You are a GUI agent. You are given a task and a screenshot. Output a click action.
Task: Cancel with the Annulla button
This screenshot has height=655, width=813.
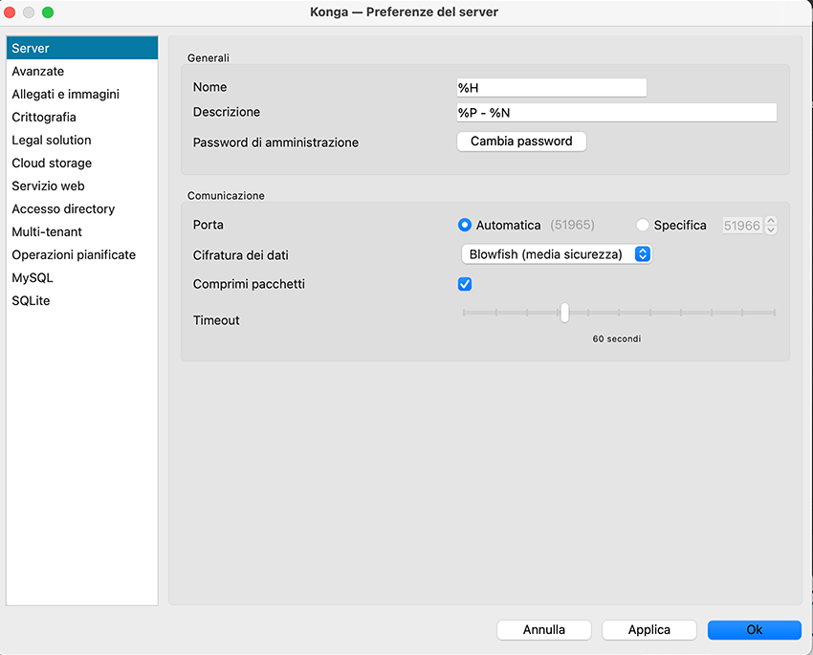543,630
